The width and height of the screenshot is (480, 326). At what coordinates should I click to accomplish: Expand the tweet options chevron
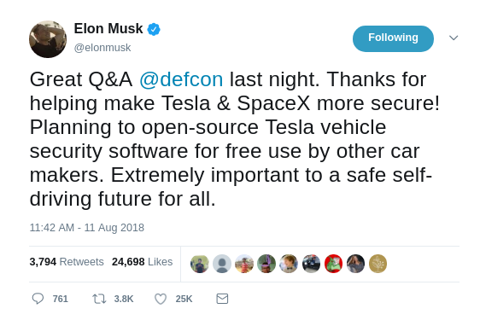454,38
